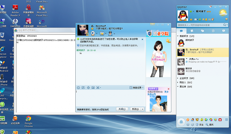Click the 关闭(C) button in chat

[x=122, y=109]
